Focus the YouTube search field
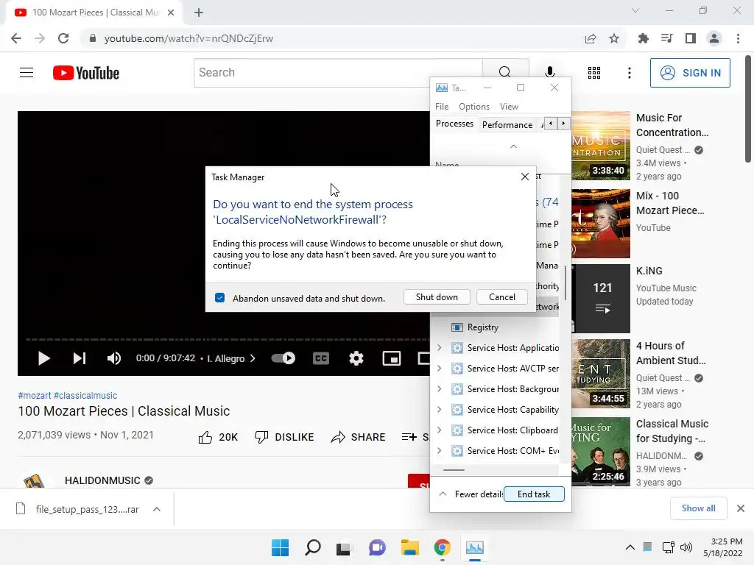This screenshot has height=565, width=754. (338, 73)
